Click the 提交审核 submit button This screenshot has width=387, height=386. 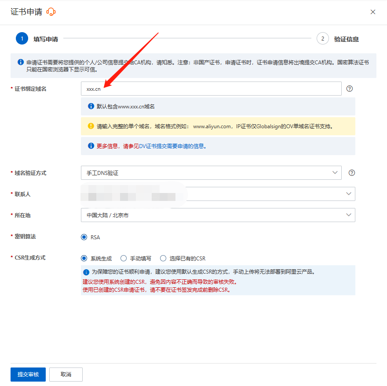pos(28,375)
